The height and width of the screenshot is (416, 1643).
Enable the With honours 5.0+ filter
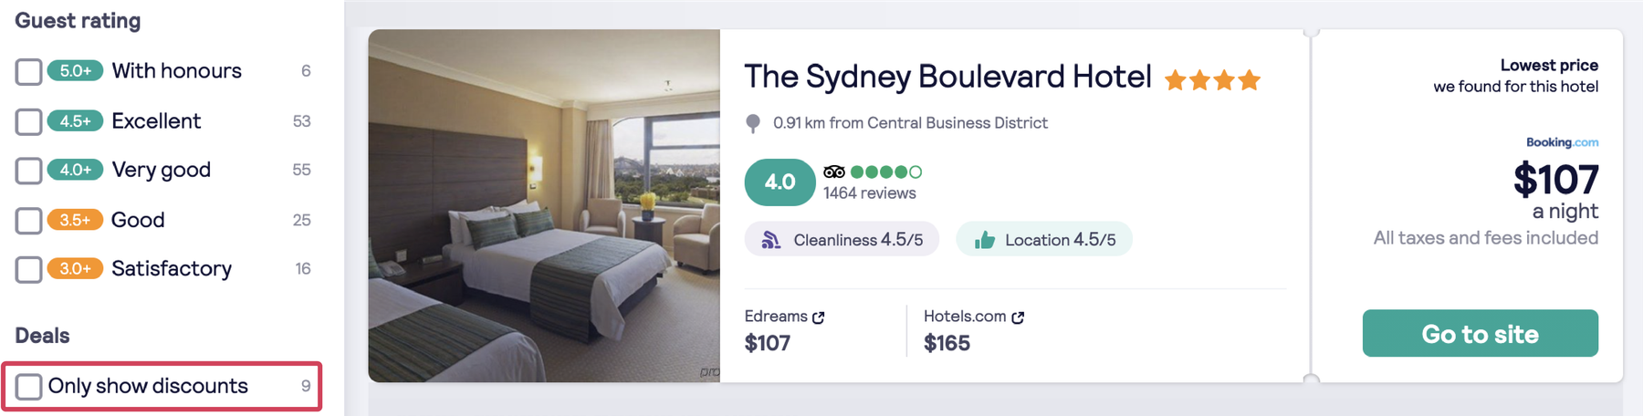[29, 71]
